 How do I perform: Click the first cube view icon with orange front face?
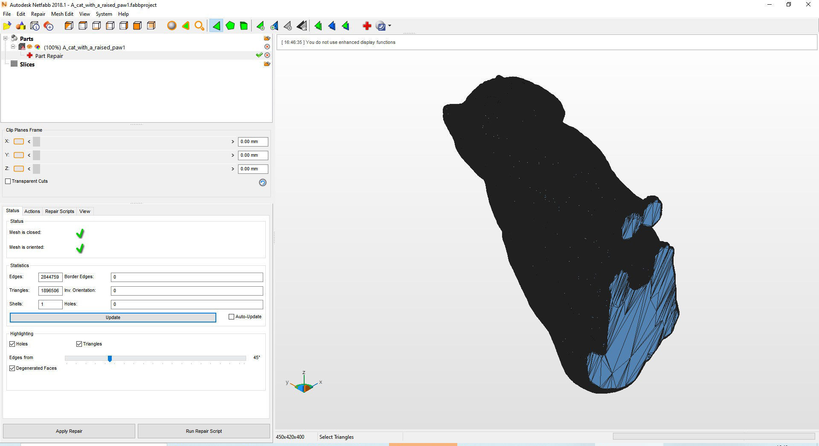tap(69, 26)
